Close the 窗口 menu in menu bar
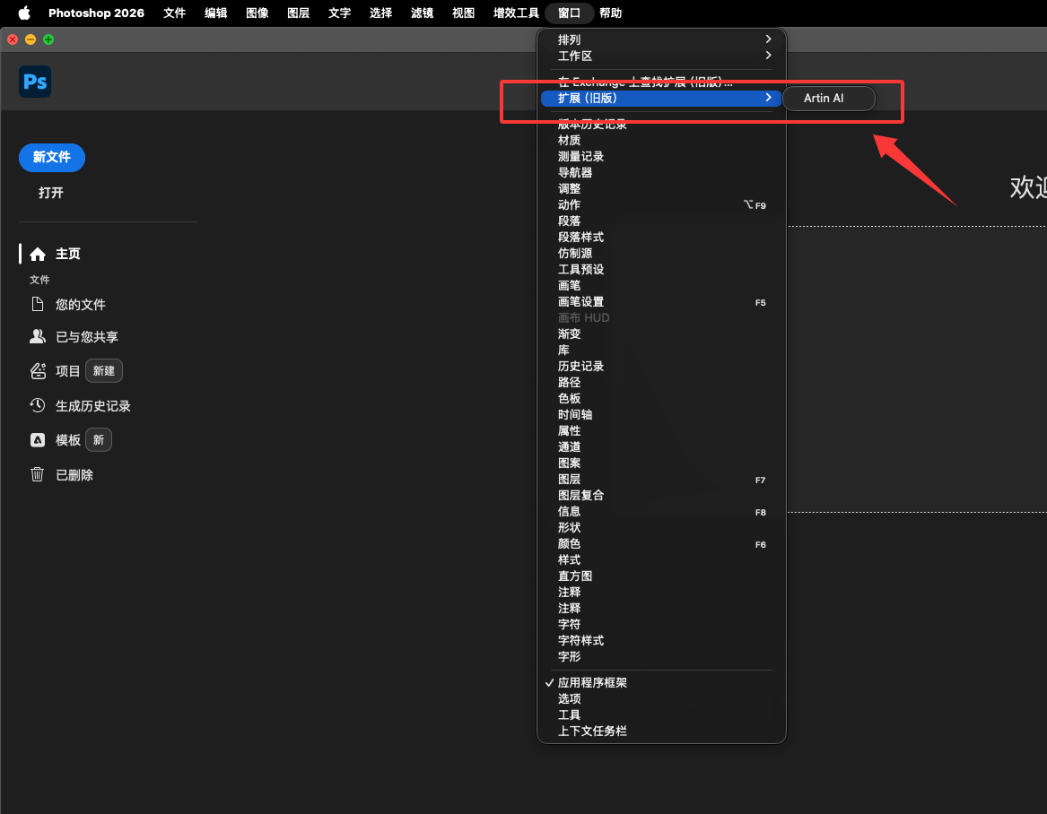1047x814 pixels. (569, 13)
